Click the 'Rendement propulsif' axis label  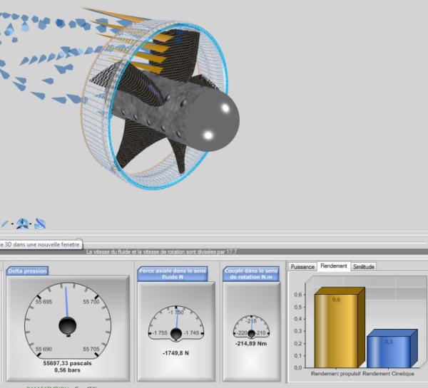point(336,374)
